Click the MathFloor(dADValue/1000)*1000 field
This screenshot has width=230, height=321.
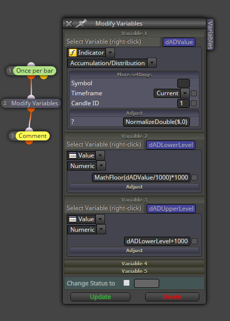pyautogui.click(x=141, y=177)
